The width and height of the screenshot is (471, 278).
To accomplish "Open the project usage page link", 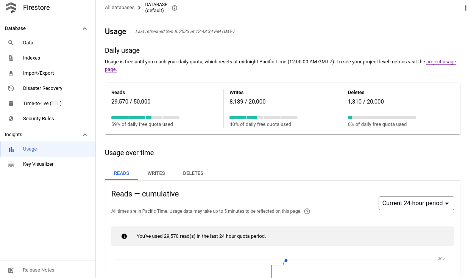I will coord(441,61).
